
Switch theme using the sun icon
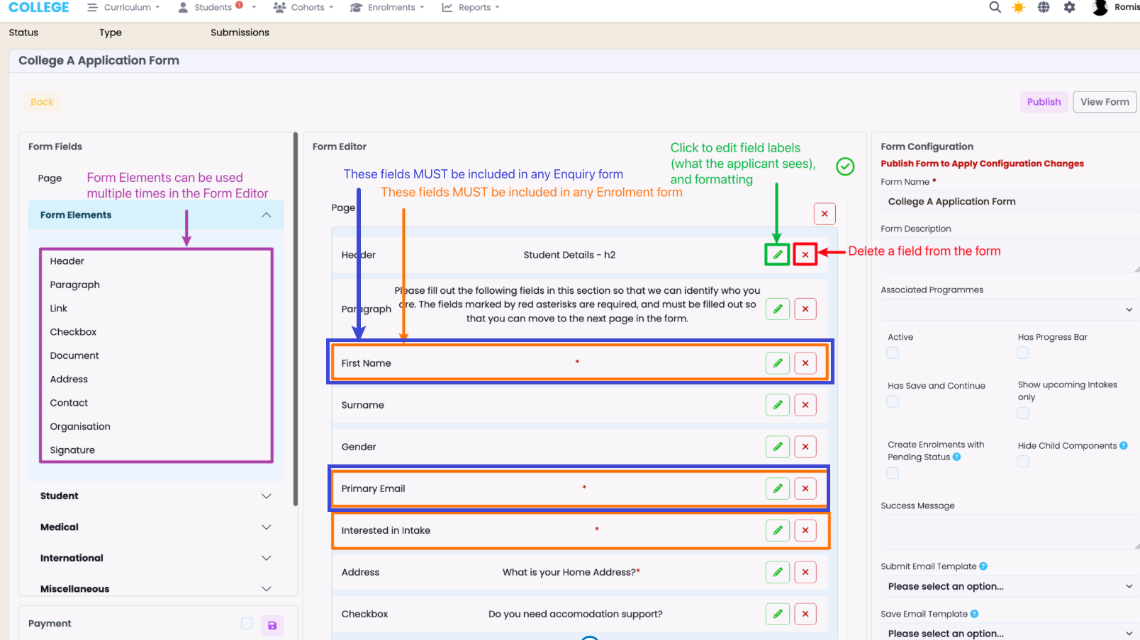pos(1019,7)
